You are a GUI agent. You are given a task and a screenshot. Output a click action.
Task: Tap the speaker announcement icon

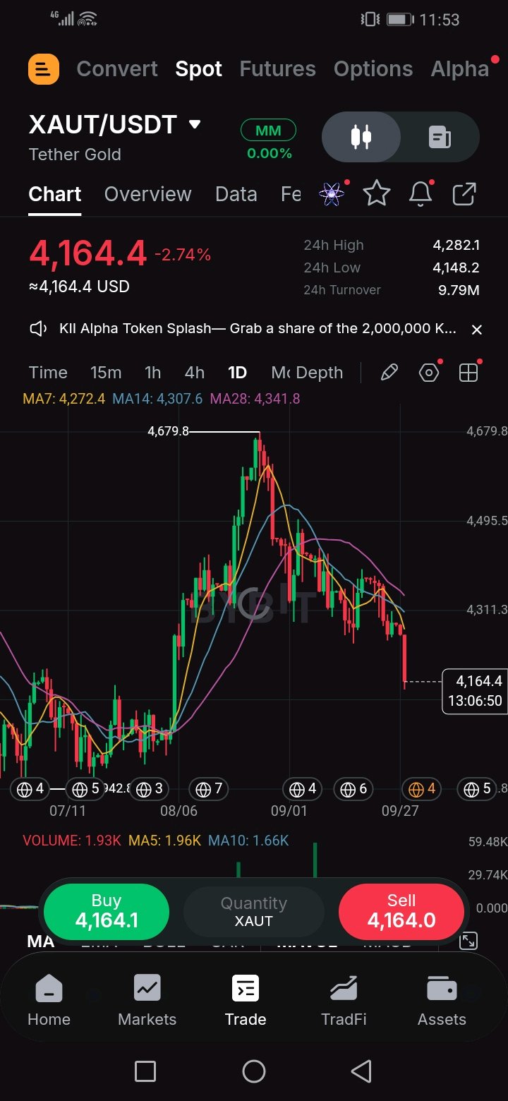pyautogui.click(x=38, y=329)
